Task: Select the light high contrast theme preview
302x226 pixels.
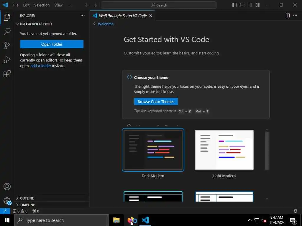Action: [224, 196]
